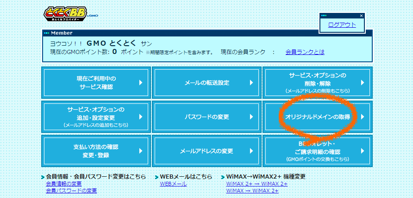Viewport: 413px width, 198px height.
Task: Click arrow icon on ご請求明細の確認
Action: (363, 151)
